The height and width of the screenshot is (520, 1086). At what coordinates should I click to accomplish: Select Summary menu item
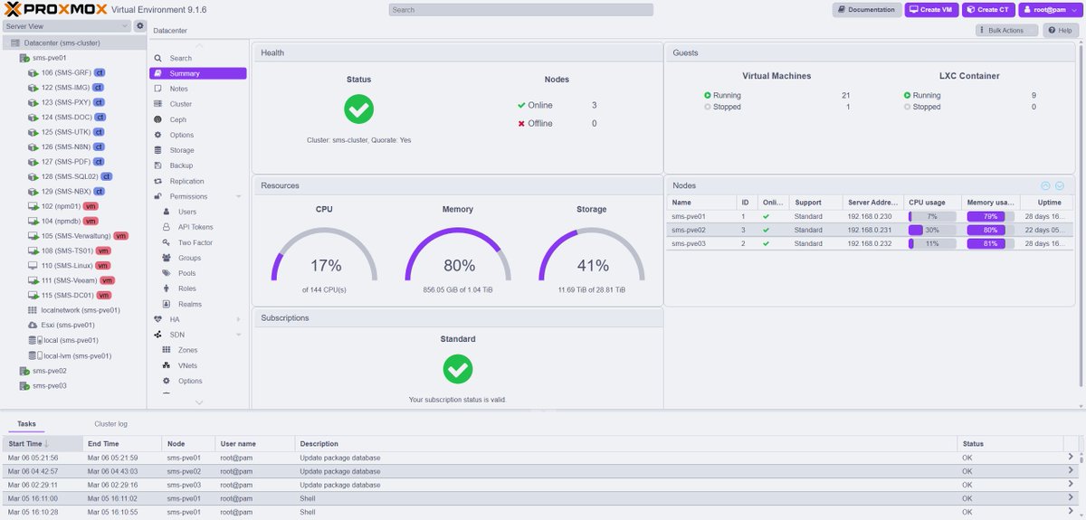[197, 73]
